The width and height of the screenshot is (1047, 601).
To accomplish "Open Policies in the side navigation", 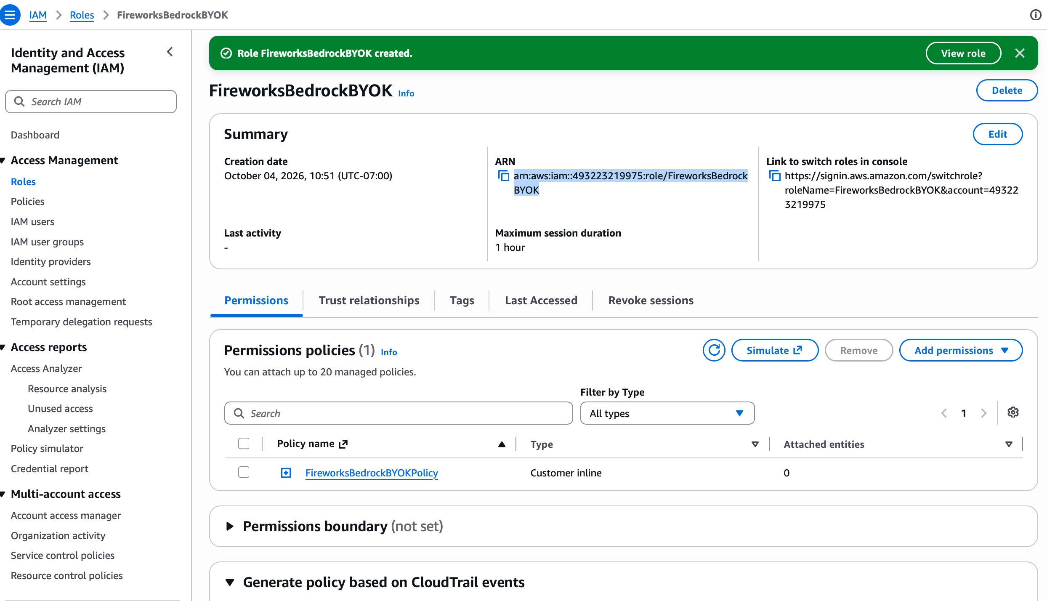I will [x=27, y=201].
